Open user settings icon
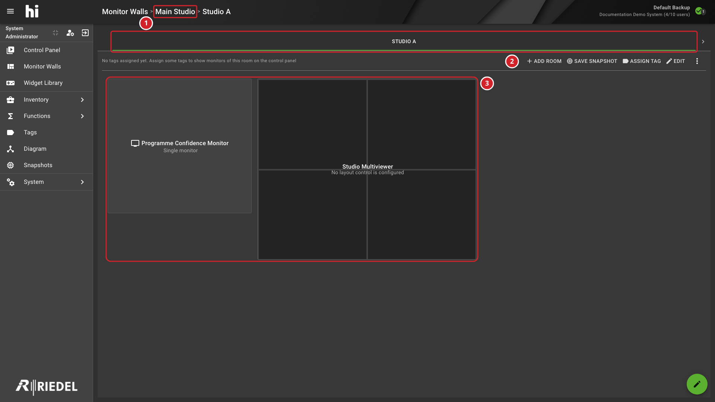 coord(70,33)
